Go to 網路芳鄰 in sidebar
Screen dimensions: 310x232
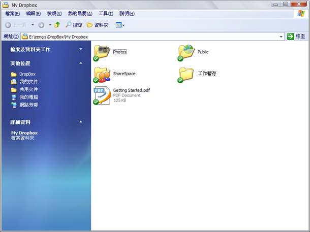point(28,105)
